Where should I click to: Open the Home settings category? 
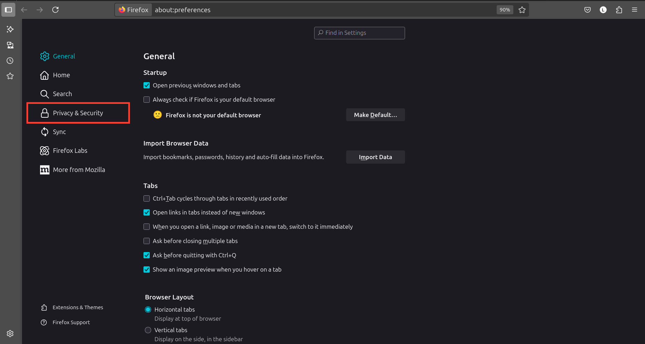click(x=78, y=75)
